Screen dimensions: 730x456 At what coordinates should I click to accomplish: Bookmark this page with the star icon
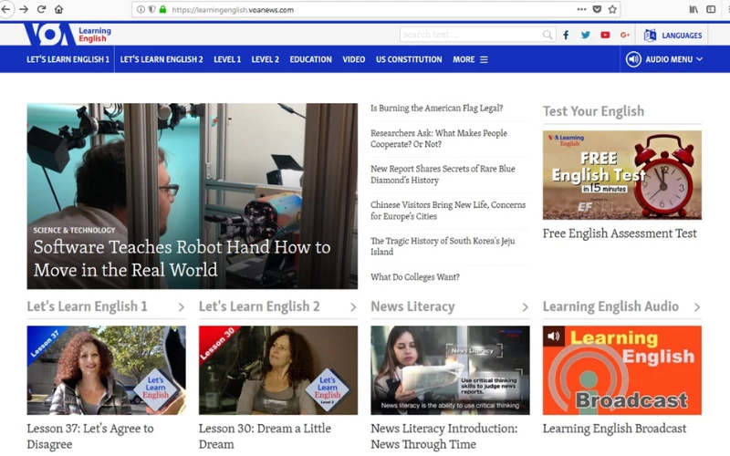612,9
